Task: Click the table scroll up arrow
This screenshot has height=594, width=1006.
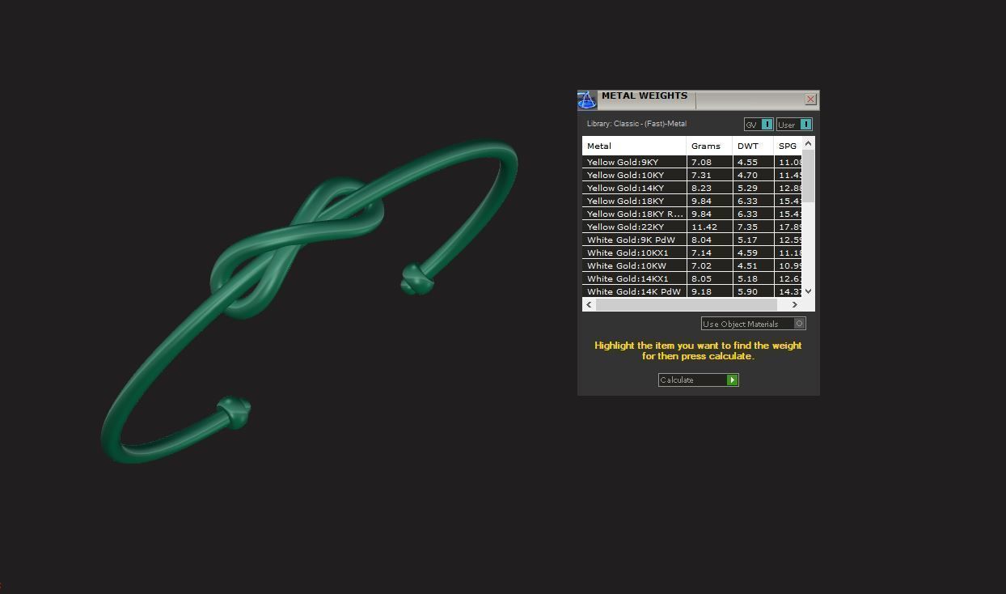Action: pyautogui.click(x=808, y=143)
